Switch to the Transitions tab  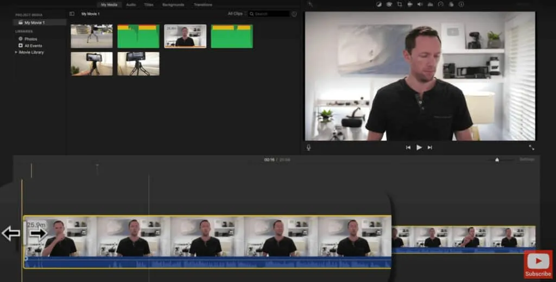coord(203,4)
